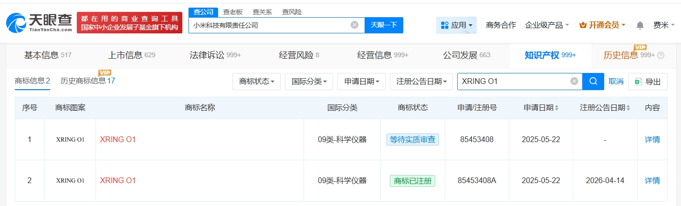The image size is (681, 206).
Task: Click the XRING O1 trademark thumbnail in row 1
Action: coord(70,140)
